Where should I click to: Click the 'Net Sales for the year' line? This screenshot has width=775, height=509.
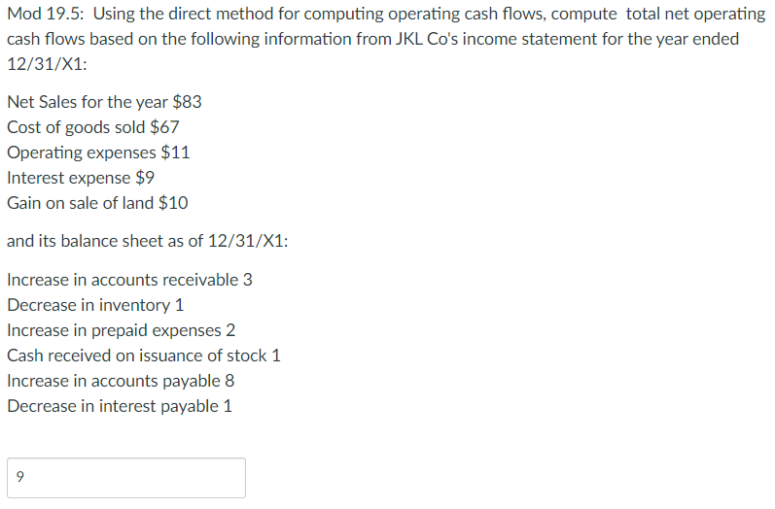[104, 102]
